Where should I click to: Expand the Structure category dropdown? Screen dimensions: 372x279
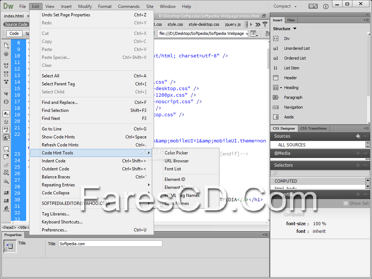(295, 29)
